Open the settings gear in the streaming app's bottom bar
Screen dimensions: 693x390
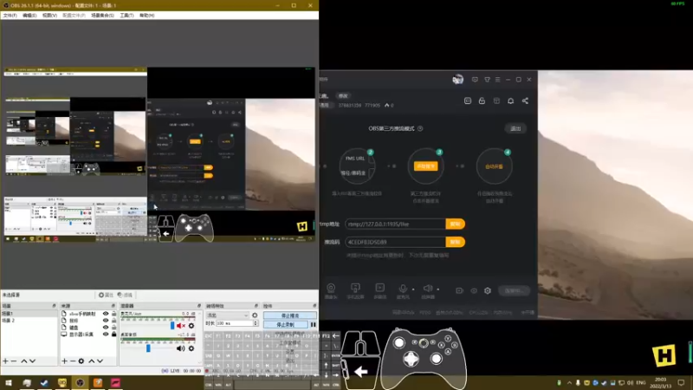click(x=488, y=290)
